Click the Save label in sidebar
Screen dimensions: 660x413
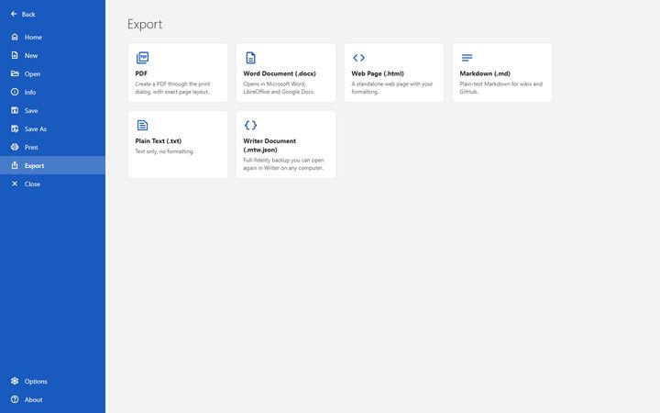(31, 110)
